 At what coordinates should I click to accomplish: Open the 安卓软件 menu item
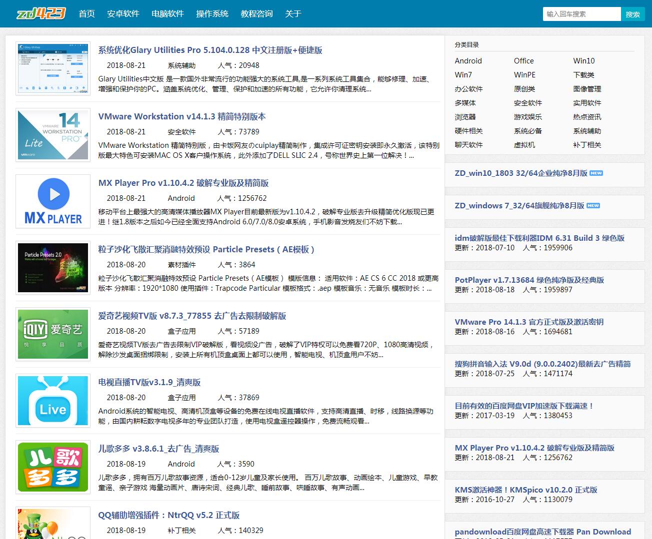click(x=123, y=14)
